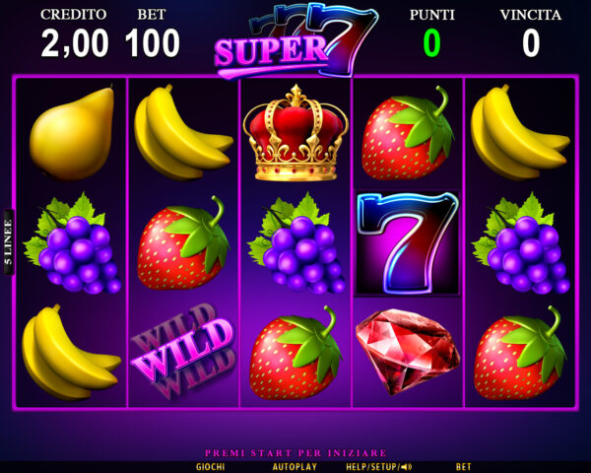
Task: Open HELP/SETUP options
Action: [372, 467]
